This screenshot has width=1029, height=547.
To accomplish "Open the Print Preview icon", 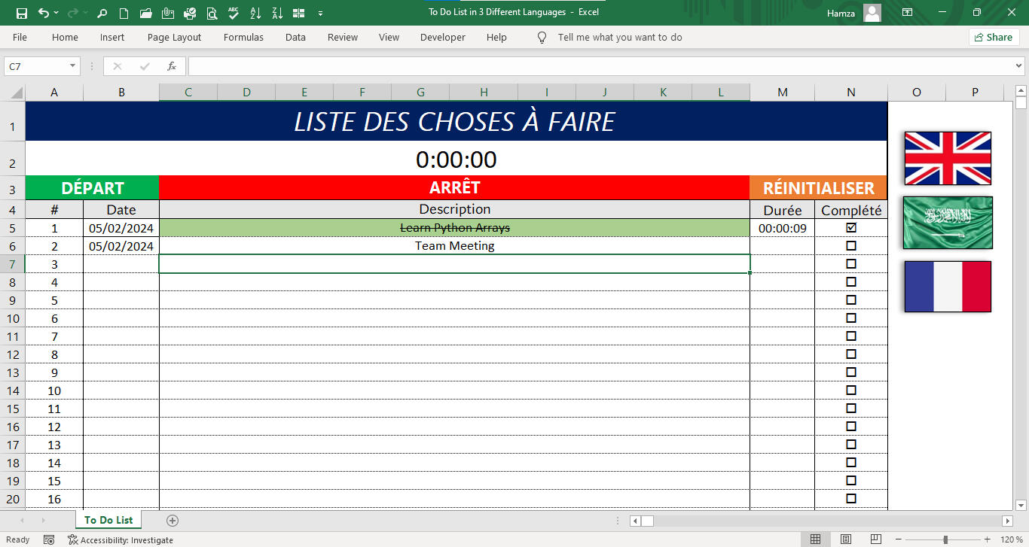I will (x=212, y=13).
